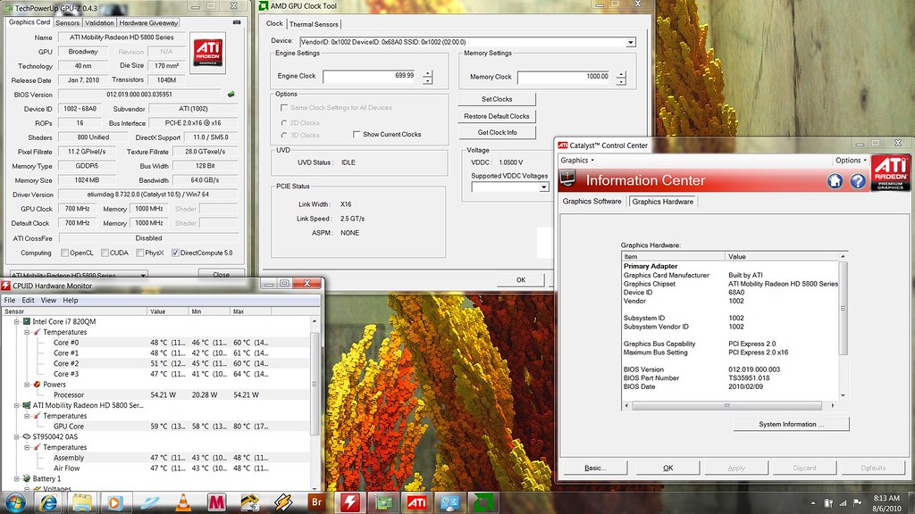
Task: Switch to GPU-Z taskbar button
Action: 383,502
